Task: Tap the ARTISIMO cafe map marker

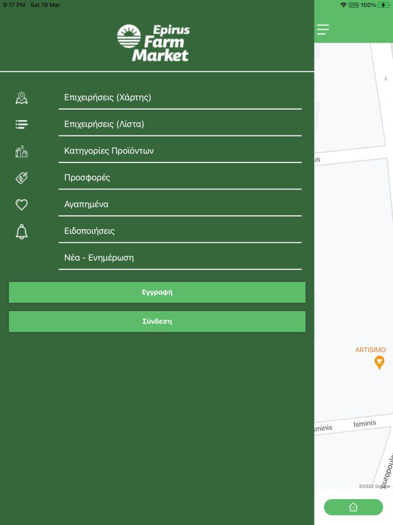Action: coord(380,363)
